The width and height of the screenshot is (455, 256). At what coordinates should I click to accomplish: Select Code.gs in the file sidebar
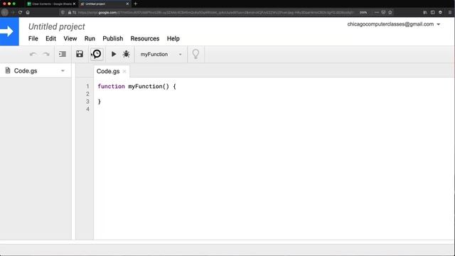pyautogui.click(x=26, y=71)
